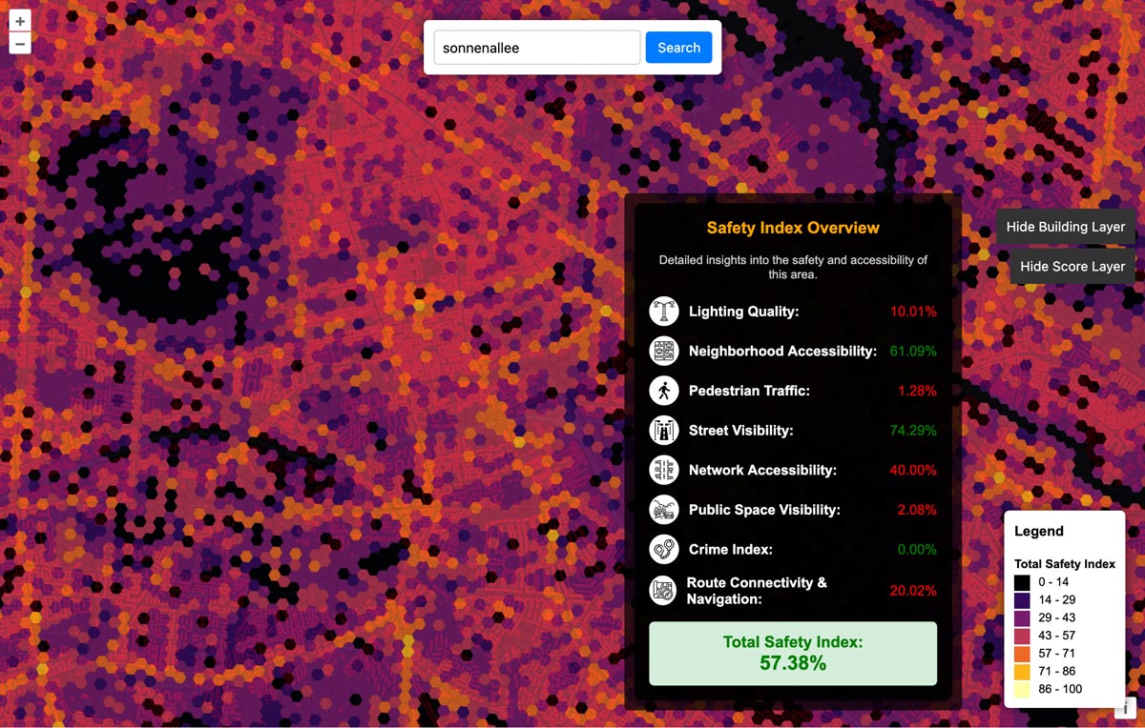This screenshot has height=728, width=1145.
Task: Open the map info attribution button
Action: 1125,707
